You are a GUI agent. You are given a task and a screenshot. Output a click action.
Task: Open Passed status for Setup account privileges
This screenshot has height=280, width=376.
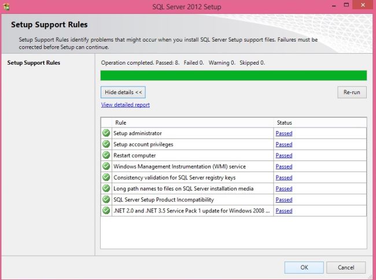(284, 144)
